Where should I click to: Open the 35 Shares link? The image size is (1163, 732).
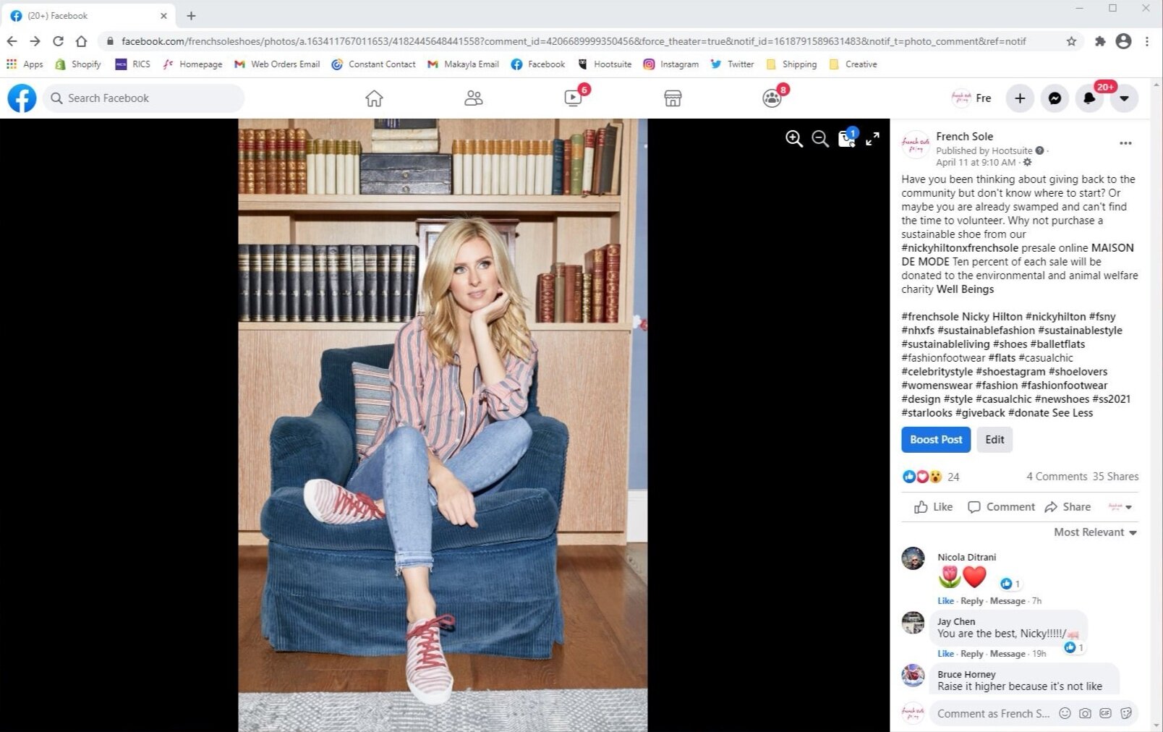[1115, 477]
